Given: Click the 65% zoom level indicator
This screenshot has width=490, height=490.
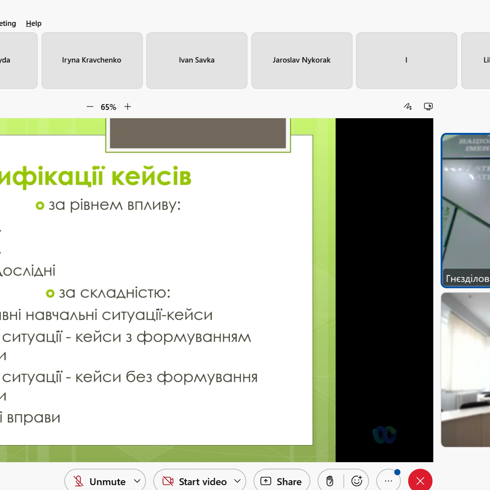Looking at the screenshot, I should click(x=109, y=107).
